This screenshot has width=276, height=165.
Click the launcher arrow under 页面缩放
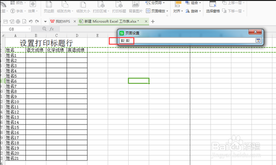click(167, 15)
